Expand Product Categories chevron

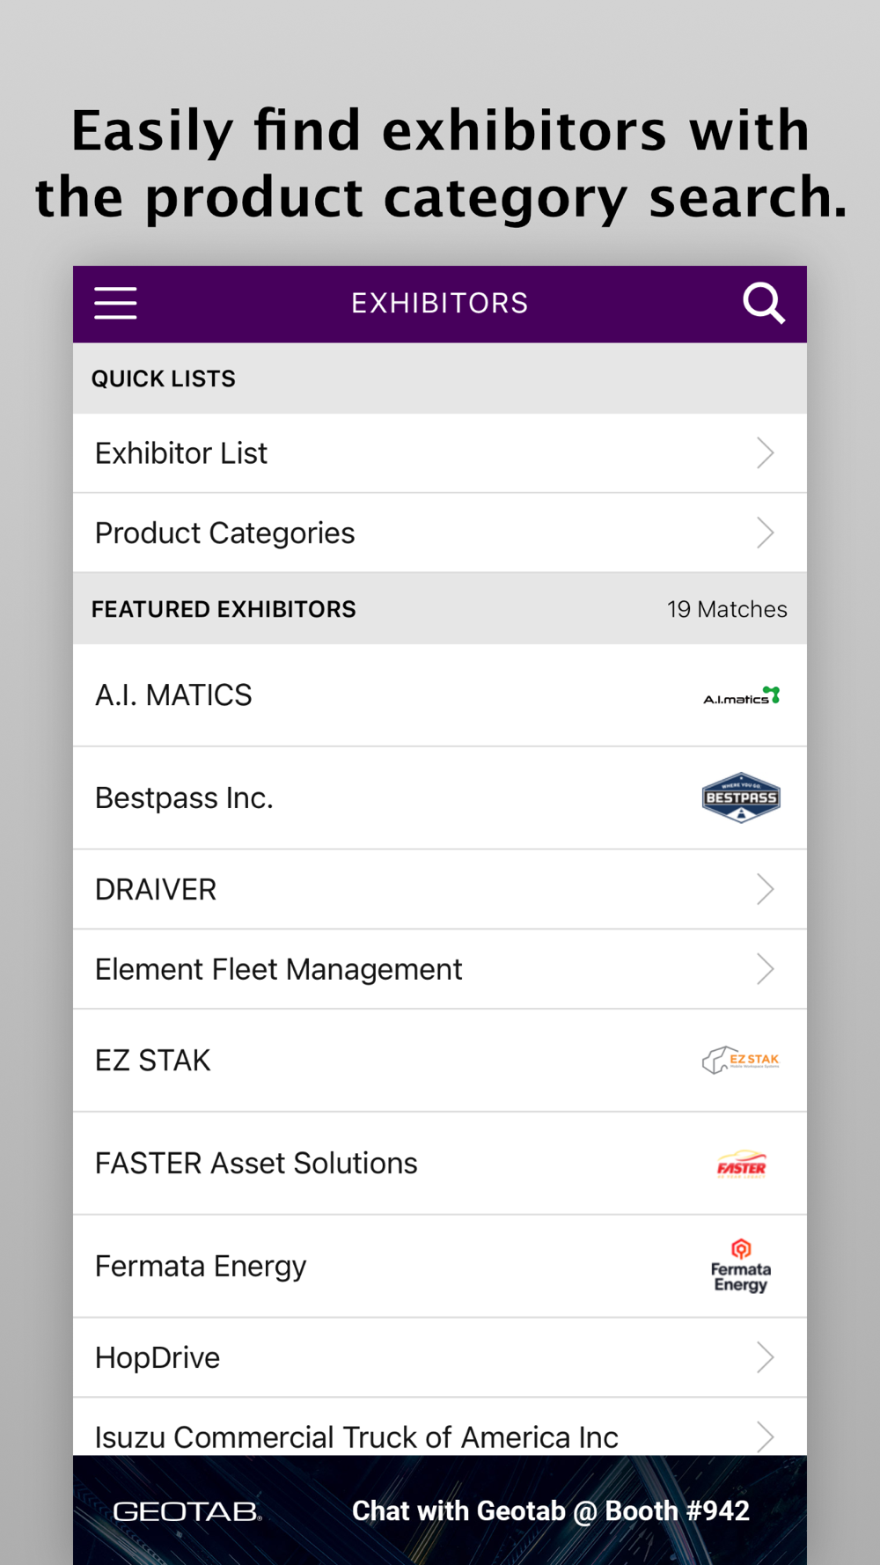(x=766, y=533)
